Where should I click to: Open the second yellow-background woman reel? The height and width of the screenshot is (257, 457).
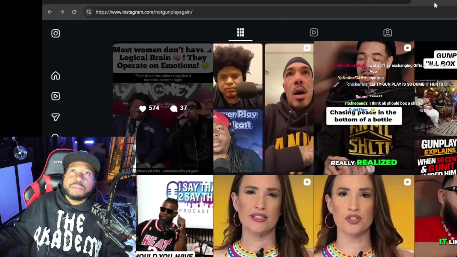point(364,216)
